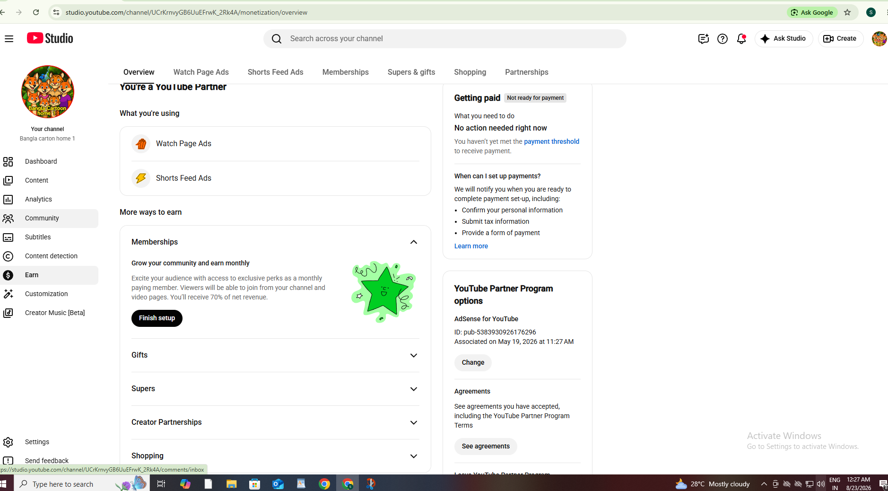
Task: Open the account avatar menu
Action: click(x=879, y=39)
